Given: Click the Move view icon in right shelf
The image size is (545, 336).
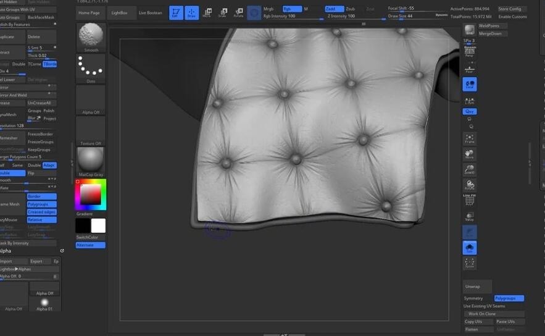Looking at the screenshot, I should [470, 154].
